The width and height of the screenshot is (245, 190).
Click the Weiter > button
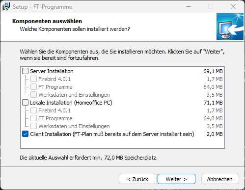(176, 179)
